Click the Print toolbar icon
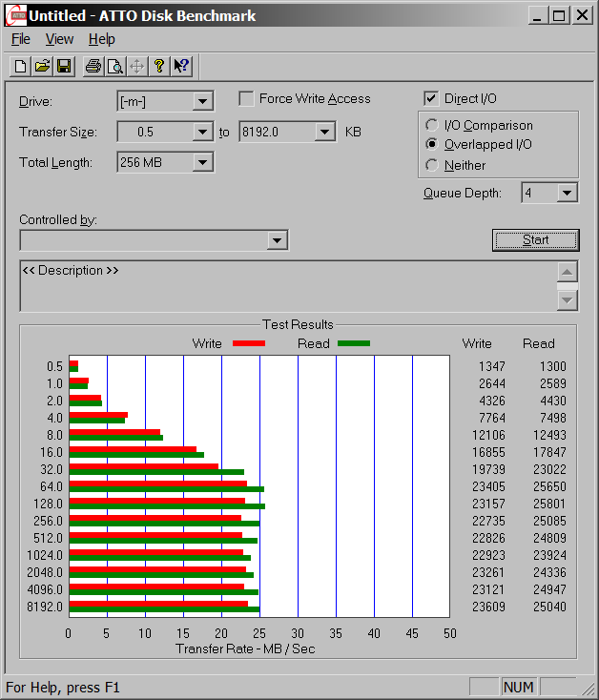This screenshot has width=599, height=700. point(93,66)
